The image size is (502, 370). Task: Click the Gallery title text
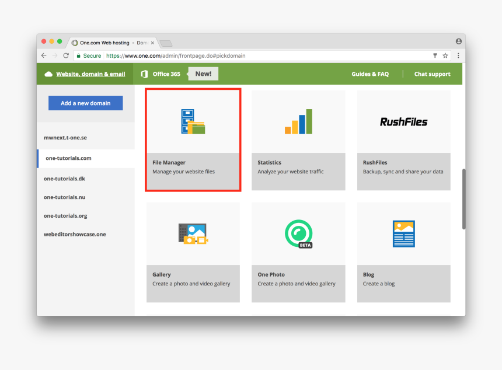click(161, 275)
